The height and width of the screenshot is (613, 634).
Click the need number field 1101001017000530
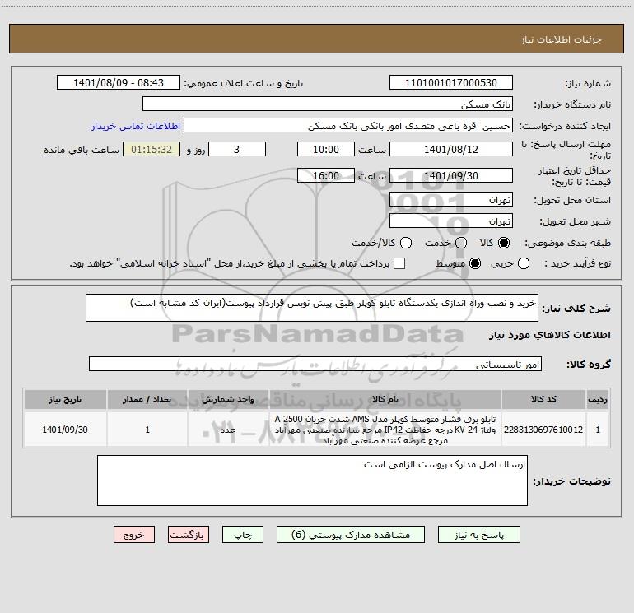(451, 82)
